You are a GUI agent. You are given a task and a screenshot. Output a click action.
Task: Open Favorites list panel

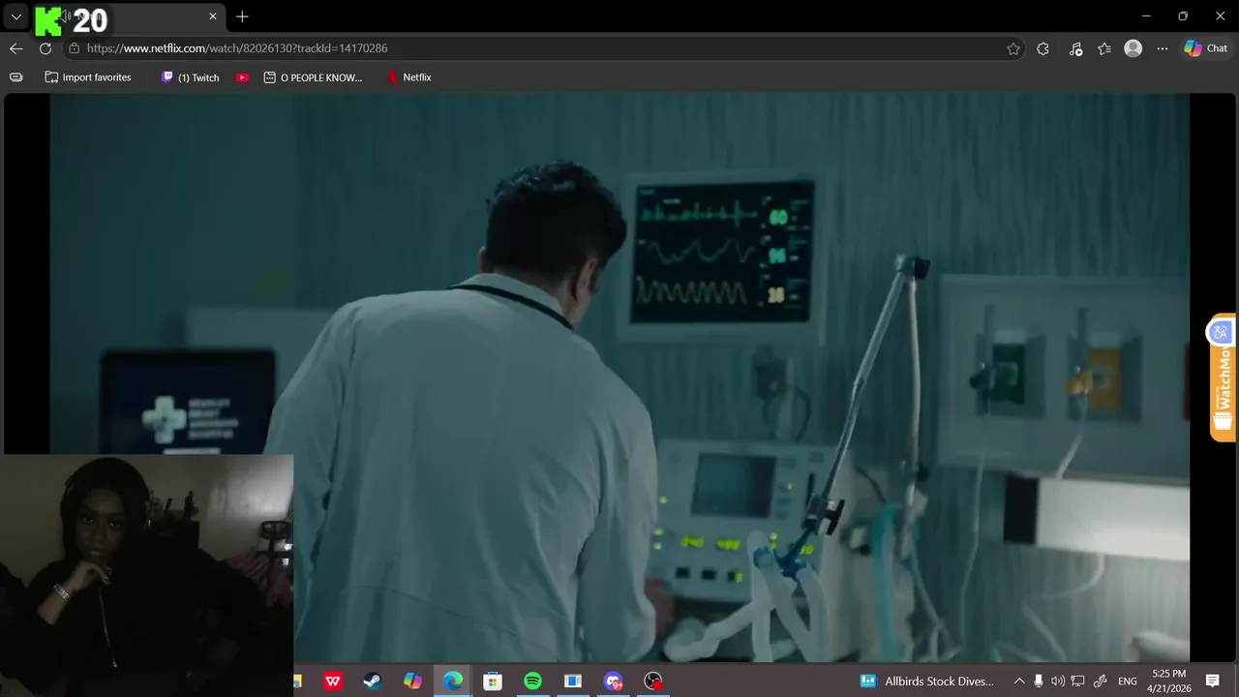[x=1104, y=48]
